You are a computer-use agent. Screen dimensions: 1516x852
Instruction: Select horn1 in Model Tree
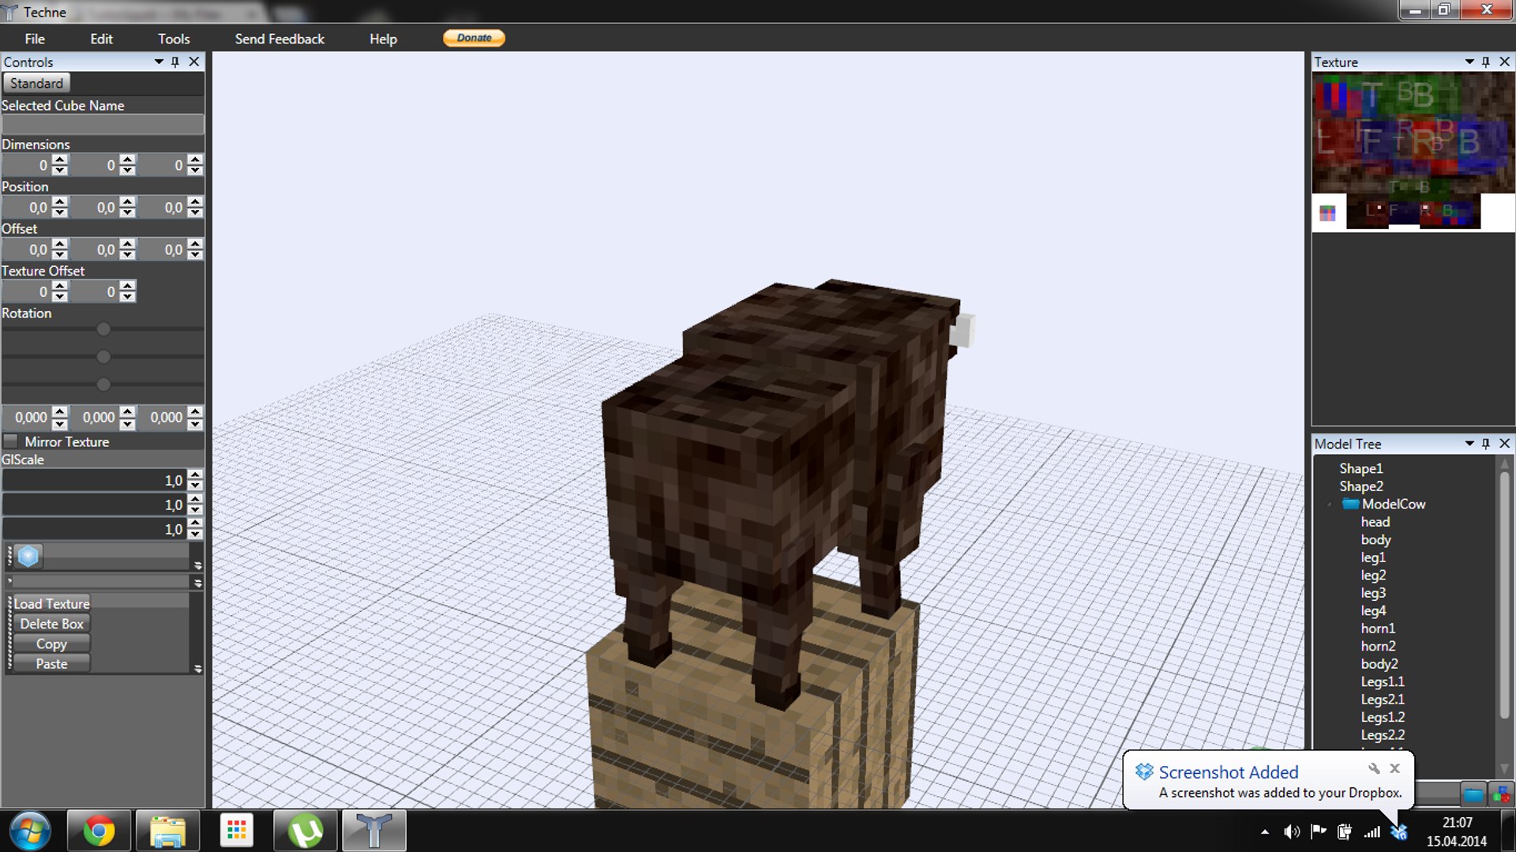tap(1378, 629)
